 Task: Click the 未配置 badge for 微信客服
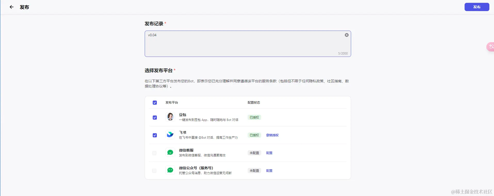254,153
